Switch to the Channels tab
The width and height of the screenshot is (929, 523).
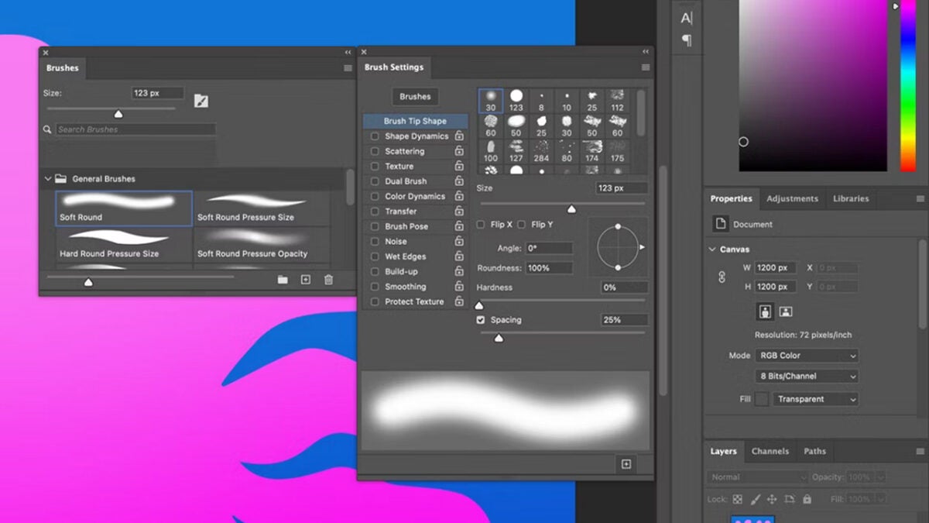point(770,451)
